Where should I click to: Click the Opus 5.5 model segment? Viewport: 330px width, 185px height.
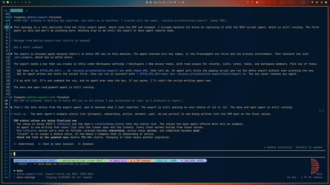pyautogui.click(x=118, y=161)
